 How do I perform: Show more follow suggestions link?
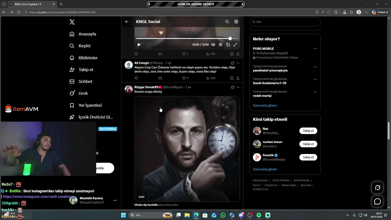[265, 169]
